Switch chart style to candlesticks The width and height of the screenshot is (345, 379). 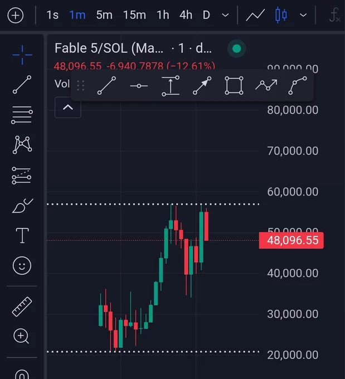281,15
